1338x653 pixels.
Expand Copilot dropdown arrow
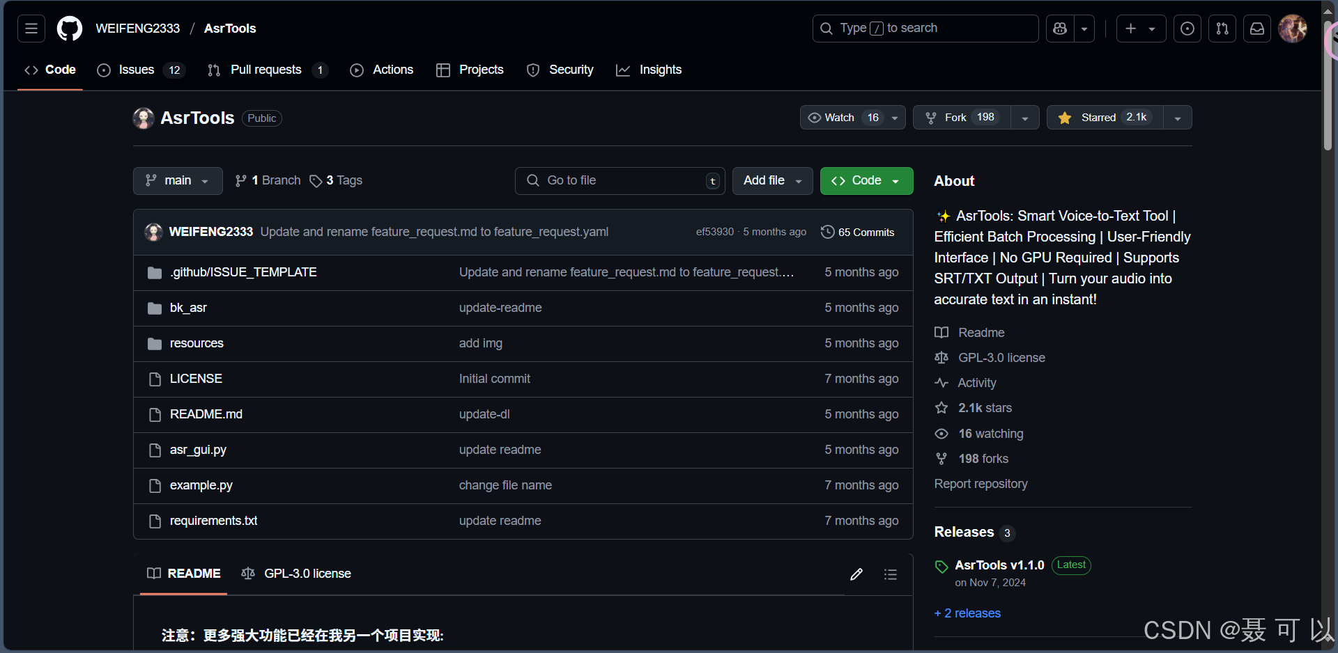pyautogui.click(x=1084, y=29)
